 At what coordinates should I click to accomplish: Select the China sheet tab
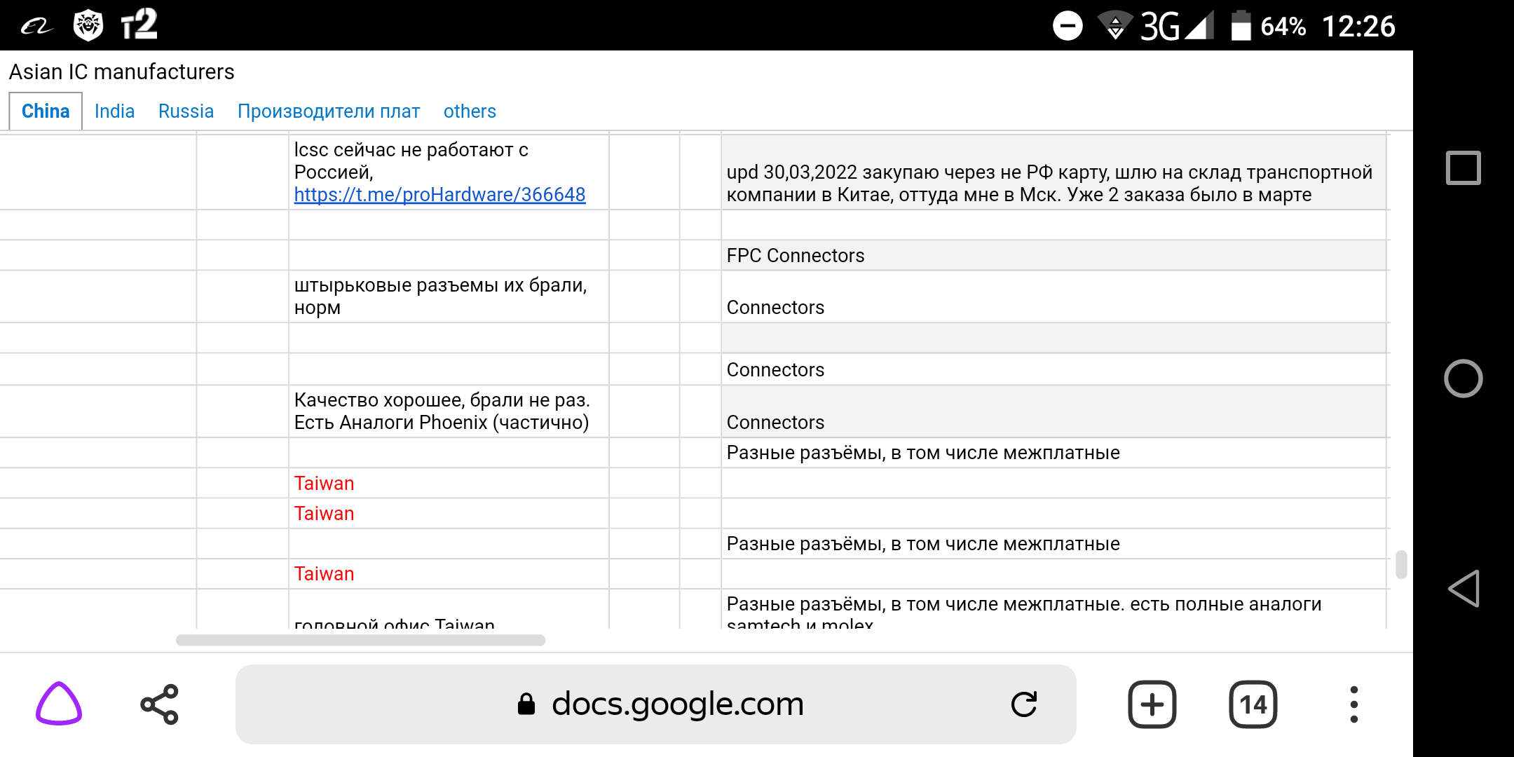pos(46,111)
